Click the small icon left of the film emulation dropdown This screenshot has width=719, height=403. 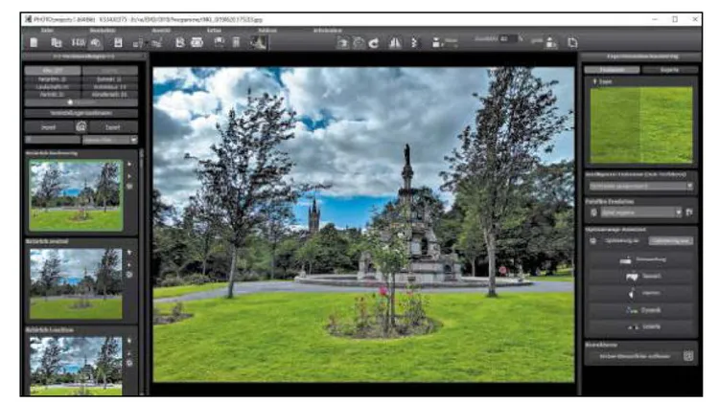(593, 213)
